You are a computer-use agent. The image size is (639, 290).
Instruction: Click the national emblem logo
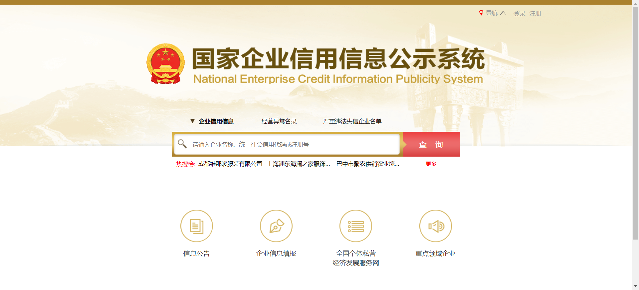[165, 64]
